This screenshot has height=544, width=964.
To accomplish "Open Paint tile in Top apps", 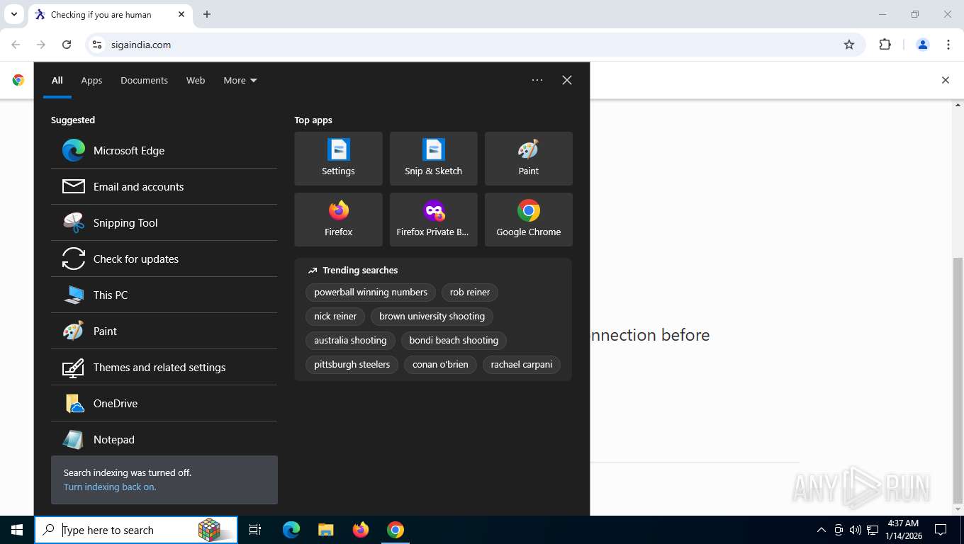I will coord(528,159).
